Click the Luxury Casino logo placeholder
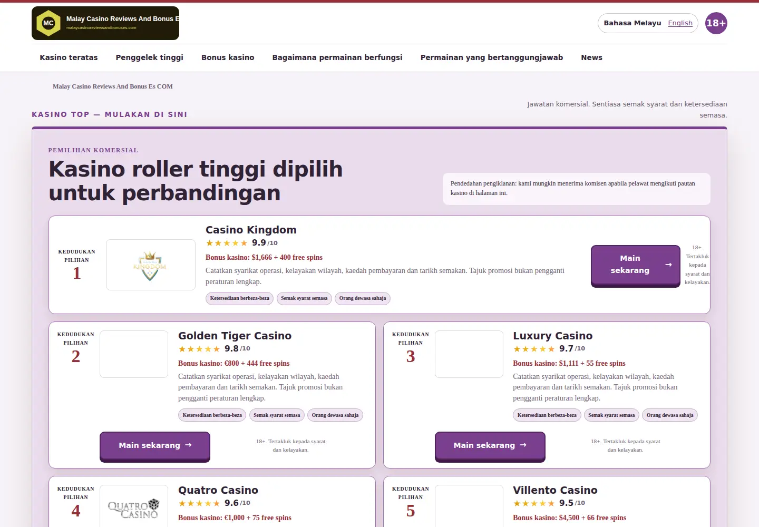 point(469,354)
